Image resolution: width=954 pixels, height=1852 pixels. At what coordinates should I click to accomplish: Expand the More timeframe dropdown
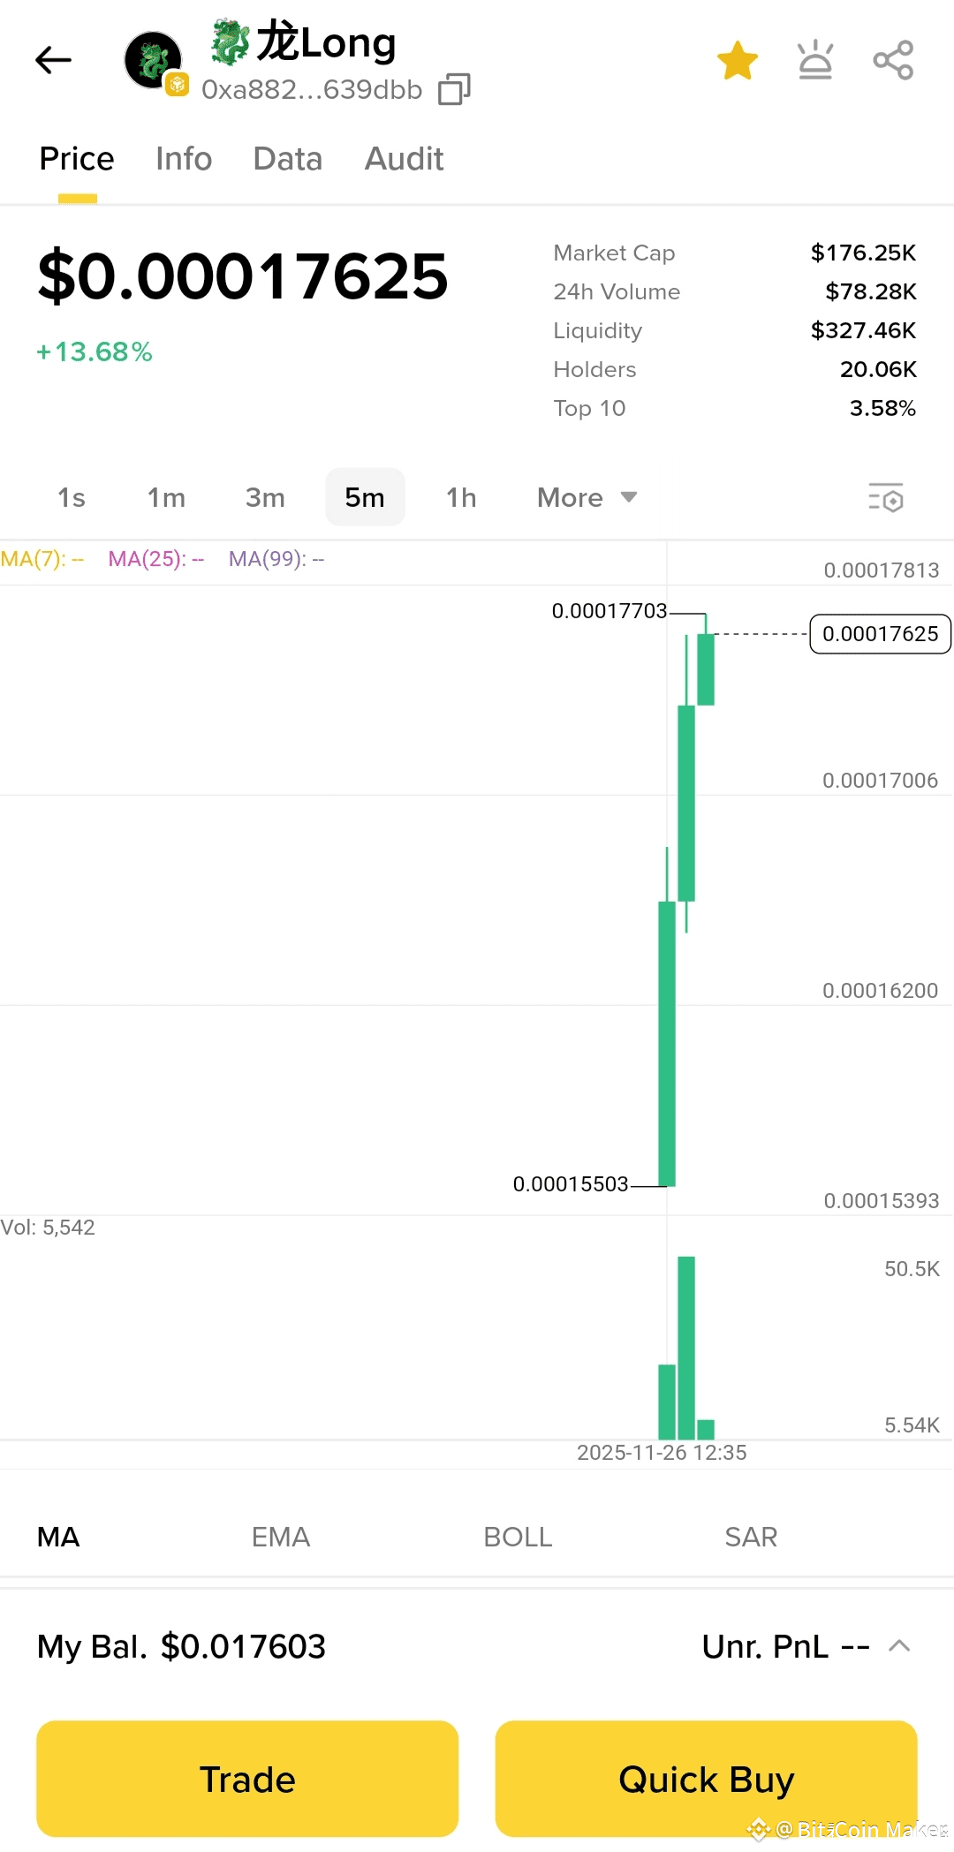pos(587,497)
